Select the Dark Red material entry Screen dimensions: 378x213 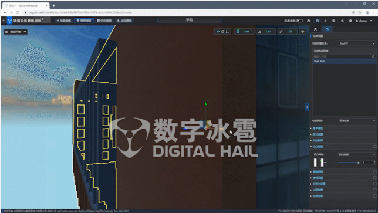[344, 61]
